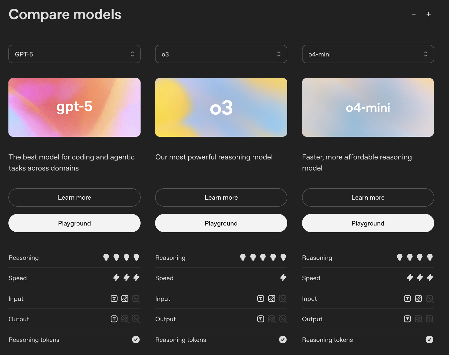Screen dimensions: 449x355
Task: Click the o4-mini gradient banner image
Action: (368, 107)
